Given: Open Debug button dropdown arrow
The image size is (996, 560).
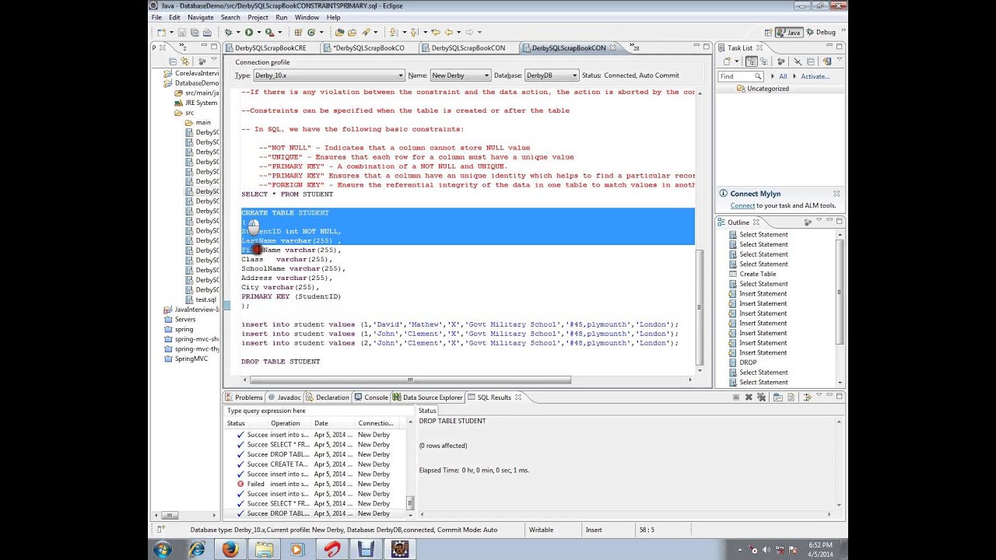Looking at the screenshot, I should point(237,33).
